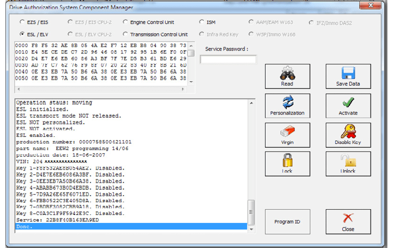Click the Virgin eraser icon
The image size is (393, 248).
click(287, 132)
